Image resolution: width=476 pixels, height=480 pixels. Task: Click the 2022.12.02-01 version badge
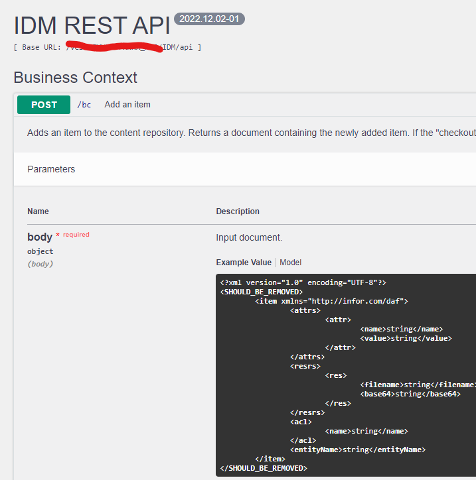[209, 19]
